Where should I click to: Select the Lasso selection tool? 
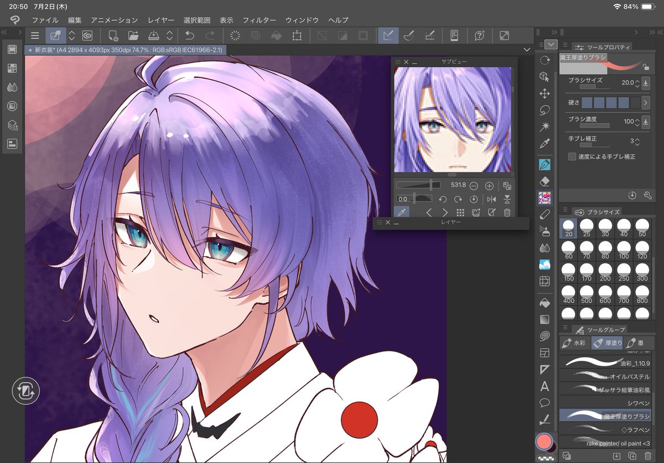point(544,110)
